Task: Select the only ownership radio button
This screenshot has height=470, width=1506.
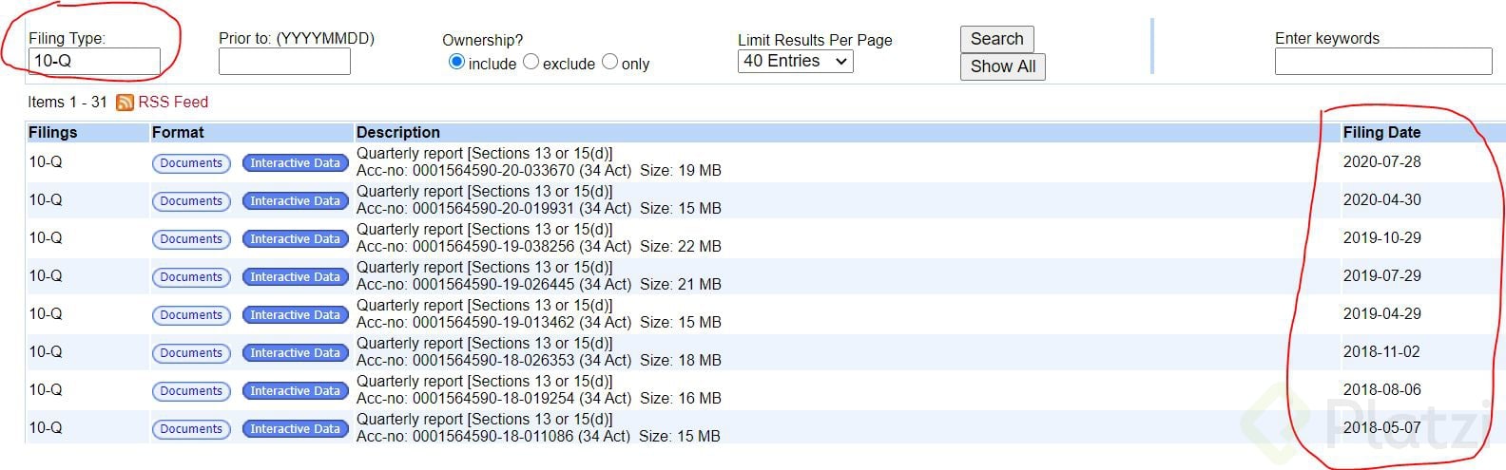Action: (x=610, y=62)
